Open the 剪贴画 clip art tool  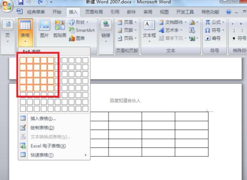tap(60, 30)
